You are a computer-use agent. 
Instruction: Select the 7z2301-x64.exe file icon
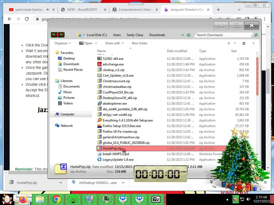click(100, 58)
